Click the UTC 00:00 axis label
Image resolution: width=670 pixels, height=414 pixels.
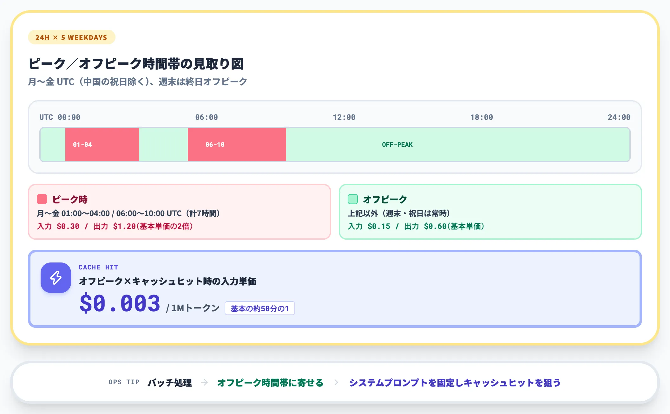point(60,117)
